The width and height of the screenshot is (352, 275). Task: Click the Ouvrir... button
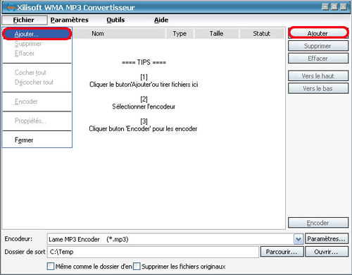click(327, 252)
